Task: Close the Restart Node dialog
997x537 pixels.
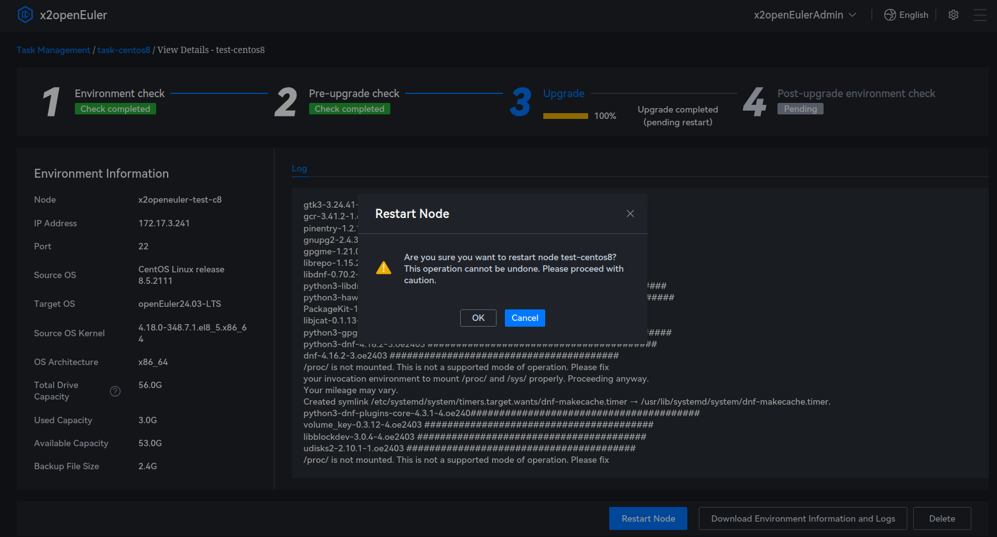Action: coord(630,214)
